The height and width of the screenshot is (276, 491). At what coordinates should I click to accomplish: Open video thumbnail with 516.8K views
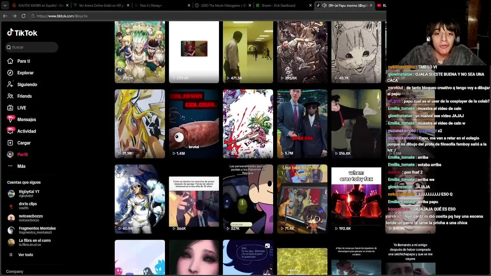(356, 124)
